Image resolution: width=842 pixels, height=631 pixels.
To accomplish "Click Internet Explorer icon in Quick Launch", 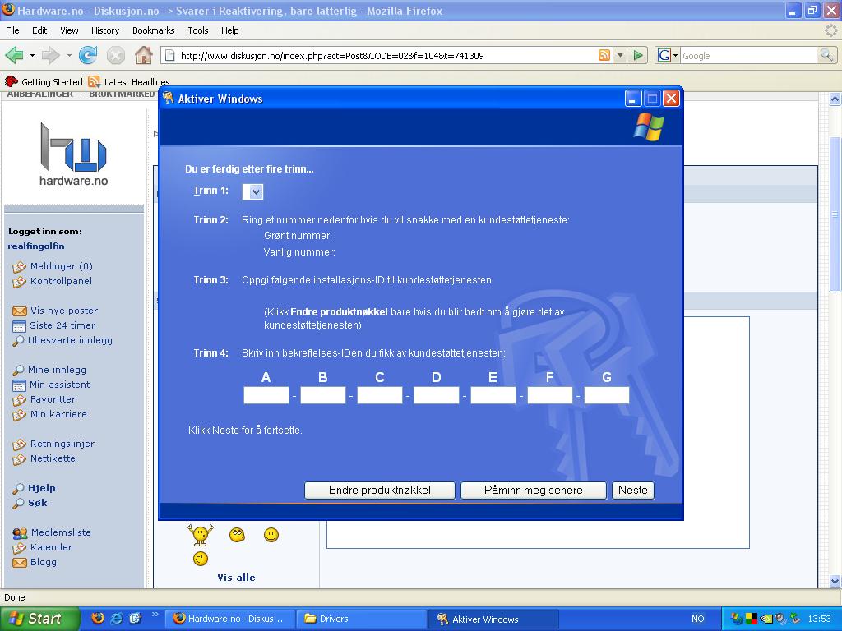I will tap(116, 618).
